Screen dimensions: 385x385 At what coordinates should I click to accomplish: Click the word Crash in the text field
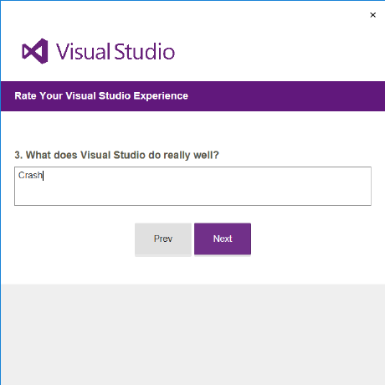pos(30,175)
